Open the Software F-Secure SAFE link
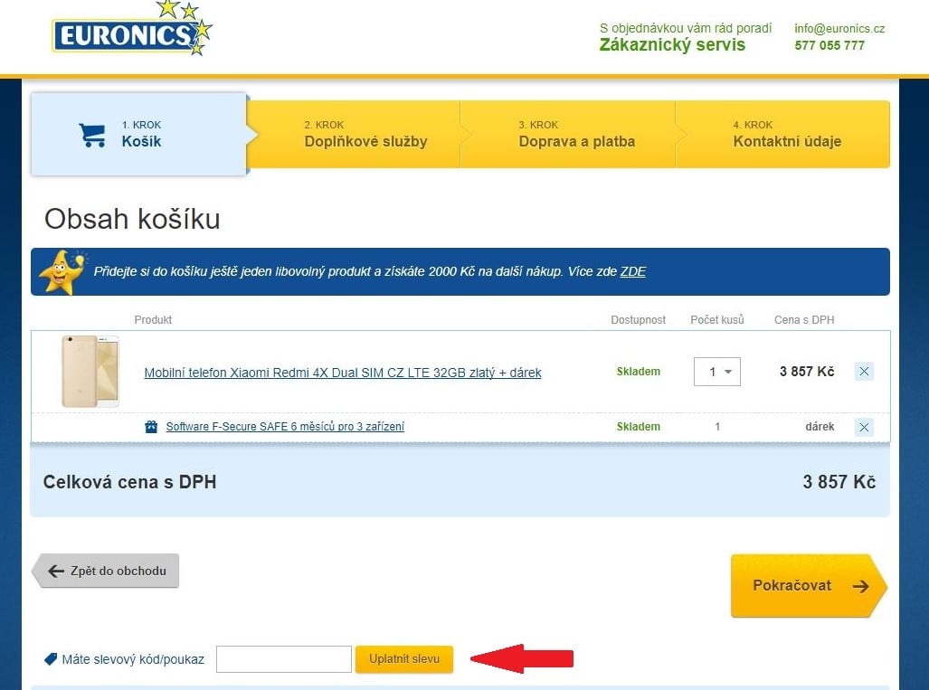 click(285, 427)
